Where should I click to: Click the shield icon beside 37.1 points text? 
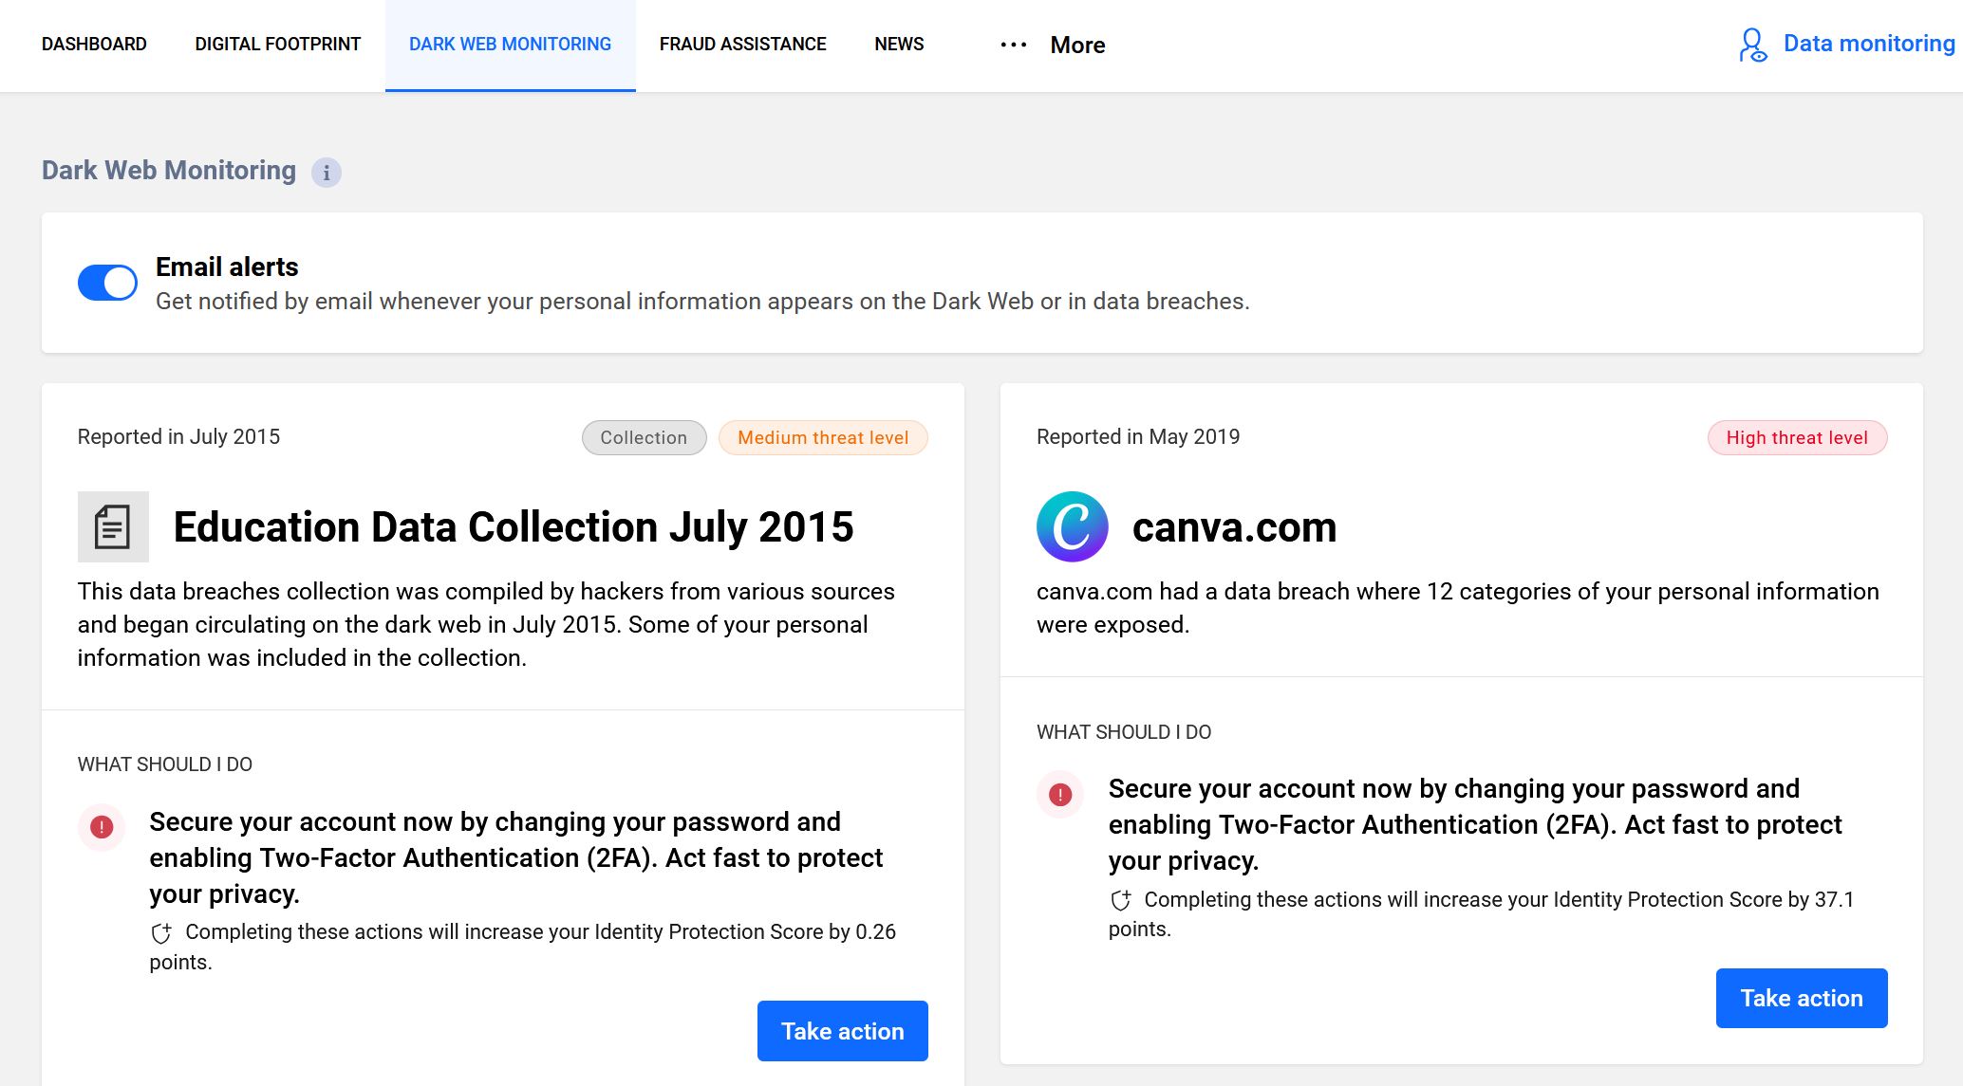pos(1121,900)
